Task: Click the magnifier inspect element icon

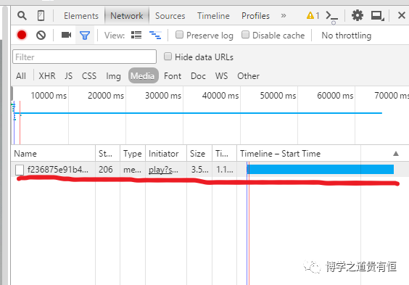Action: pos(22,16)
